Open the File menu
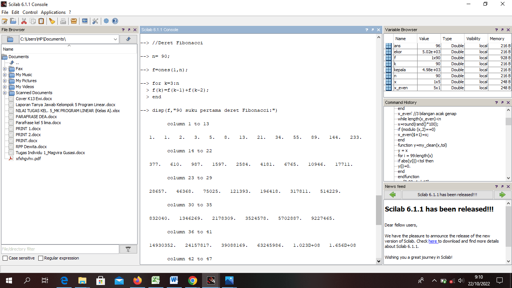512x288 pixels. [x=5, y=12]
